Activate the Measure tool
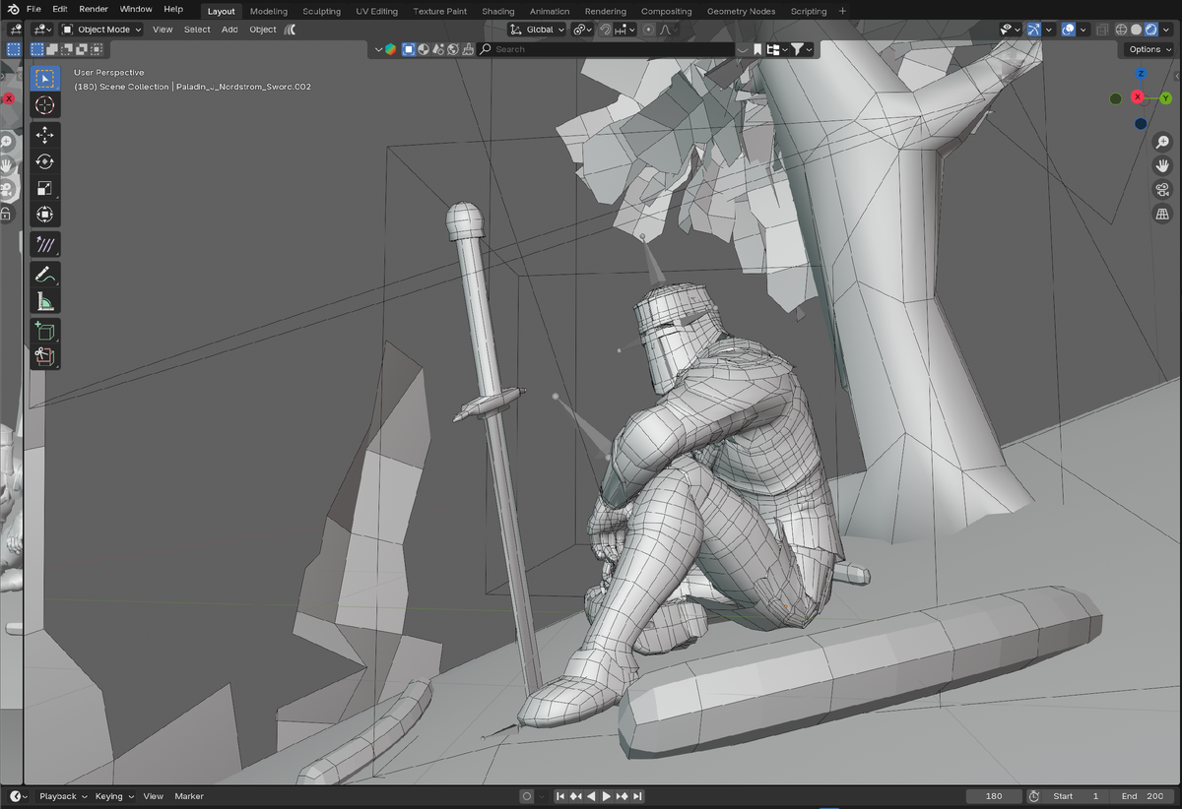Screen dimensions: 1182x809 [x=44, y=301]
